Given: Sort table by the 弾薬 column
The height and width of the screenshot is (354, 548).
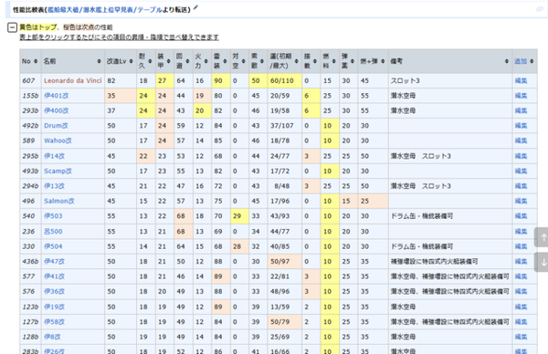Looking at the screenshot, I should pyautogui.click(x=349, y=61).
